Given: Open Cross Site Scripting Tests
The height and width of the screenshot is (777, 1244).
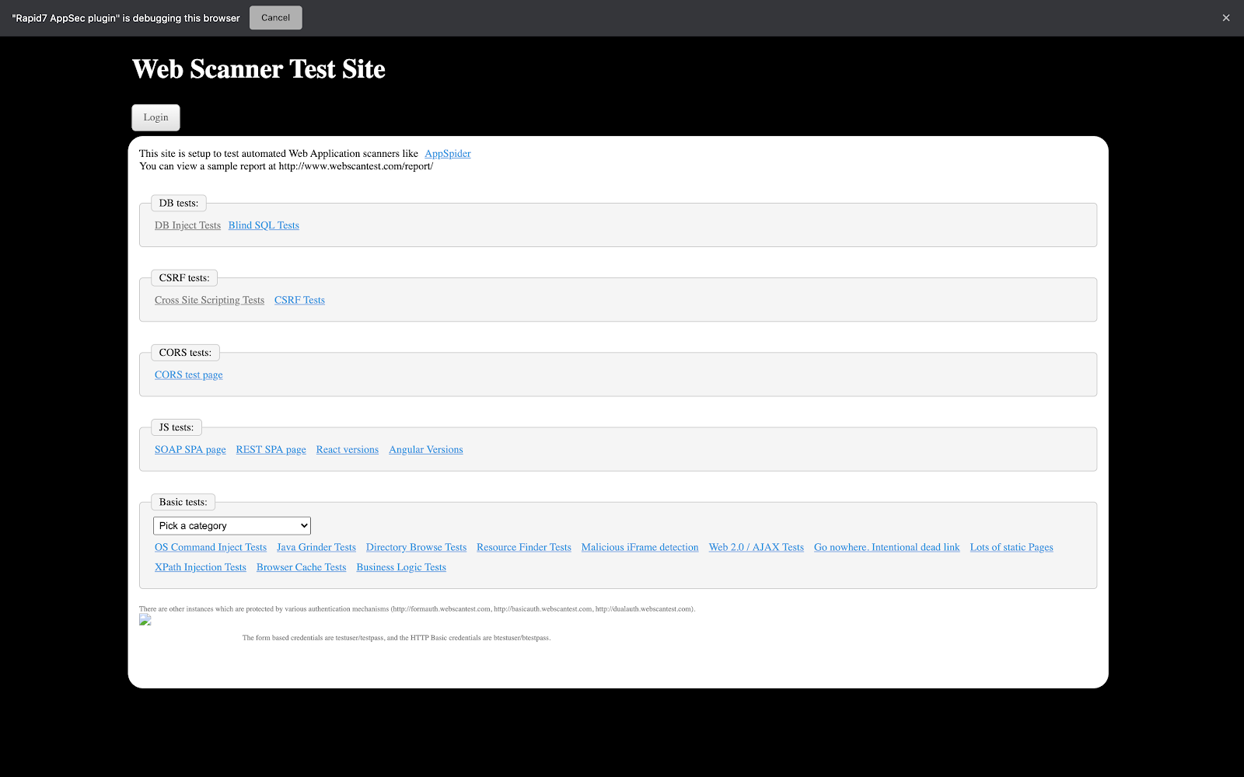Looking at the screenshot, I should [x=209, y=300].
